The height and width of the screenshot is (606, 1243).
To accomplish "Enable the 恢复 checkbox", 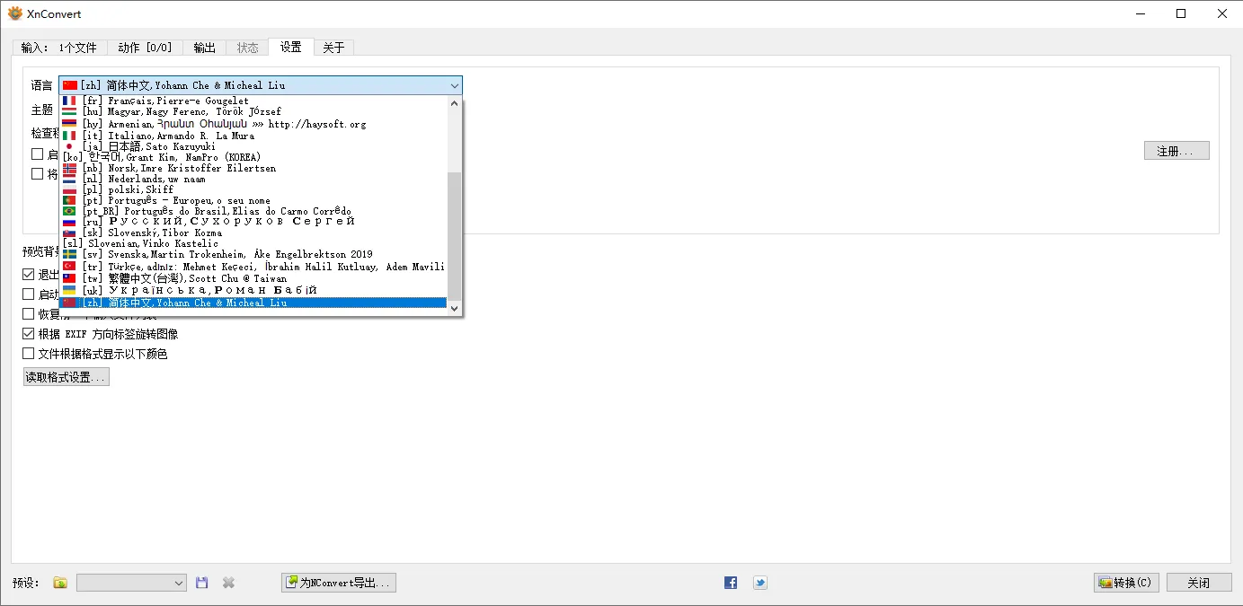I will pos(29,314).
